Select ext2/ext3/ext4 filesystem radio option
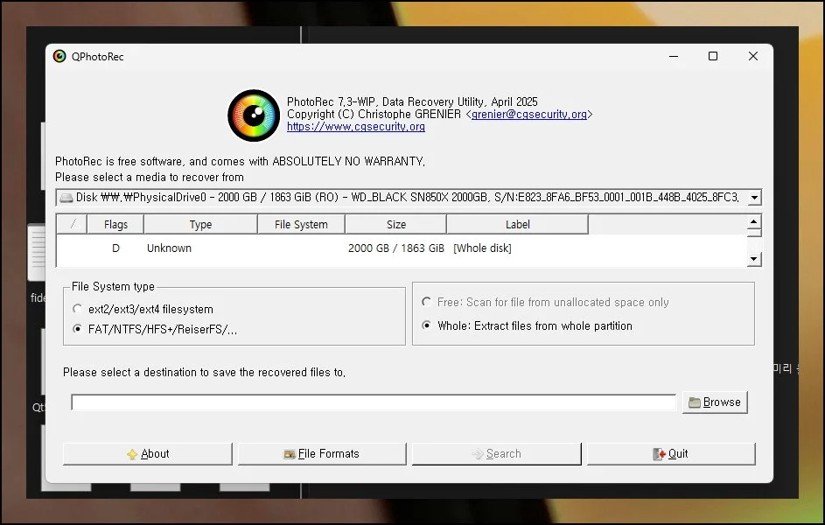This screenshot has height=525, width=825. (78, 310)
